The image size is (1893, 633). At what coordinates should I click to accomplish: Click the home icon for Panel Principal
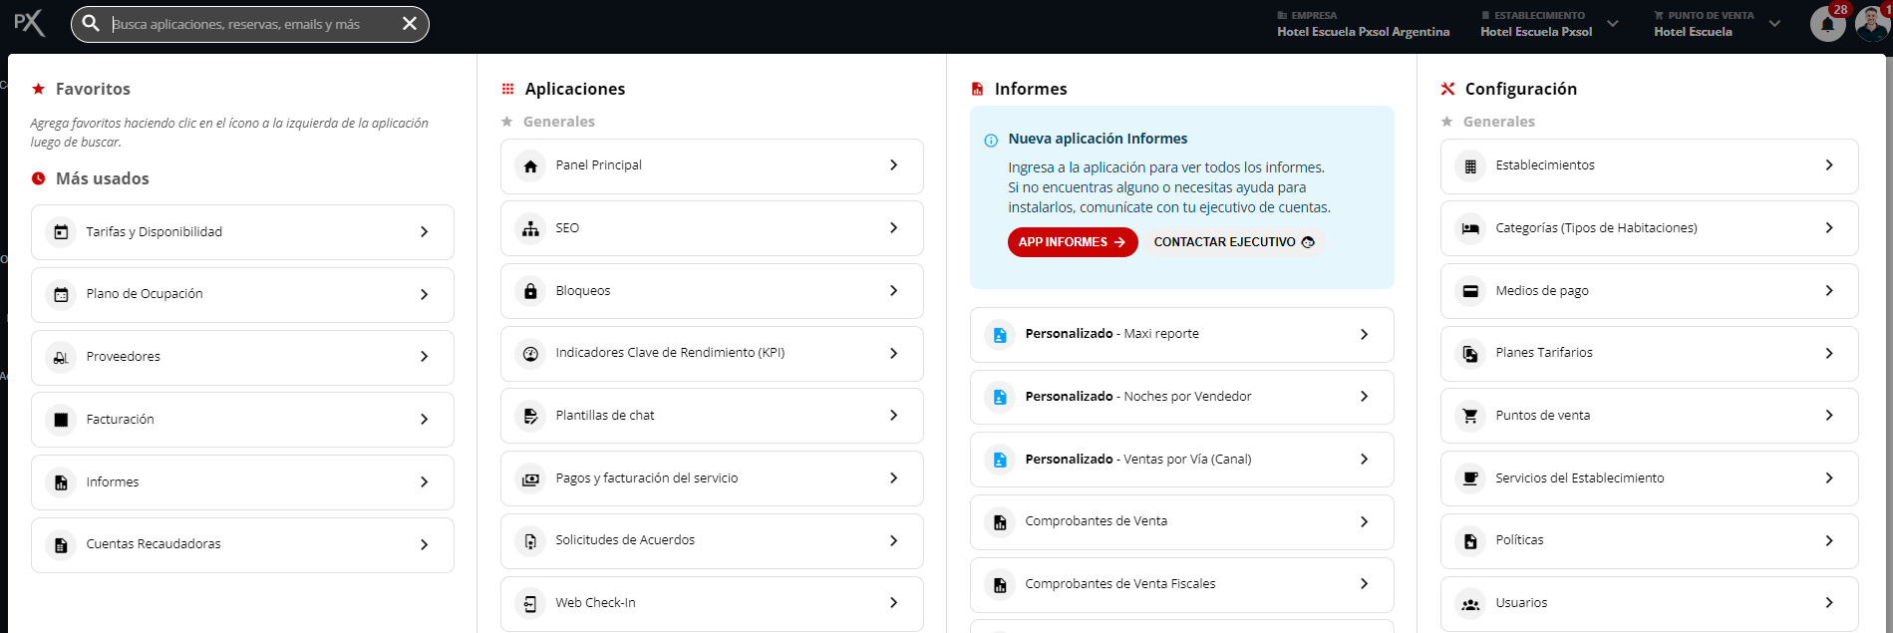click(530, 166)
